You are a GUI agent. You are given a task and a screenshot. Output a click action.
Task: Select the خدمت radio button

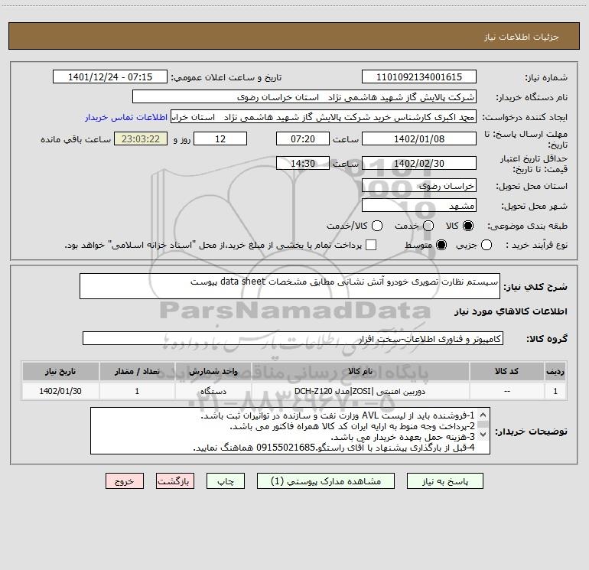428,226
